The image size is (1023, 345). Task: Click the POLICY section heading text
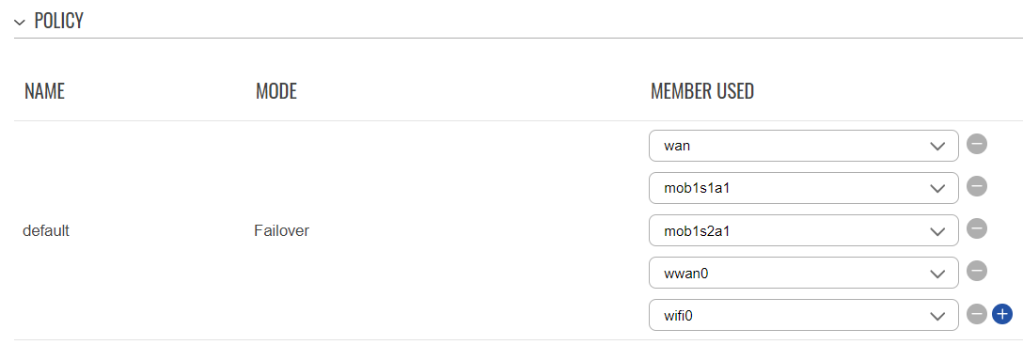58,21
